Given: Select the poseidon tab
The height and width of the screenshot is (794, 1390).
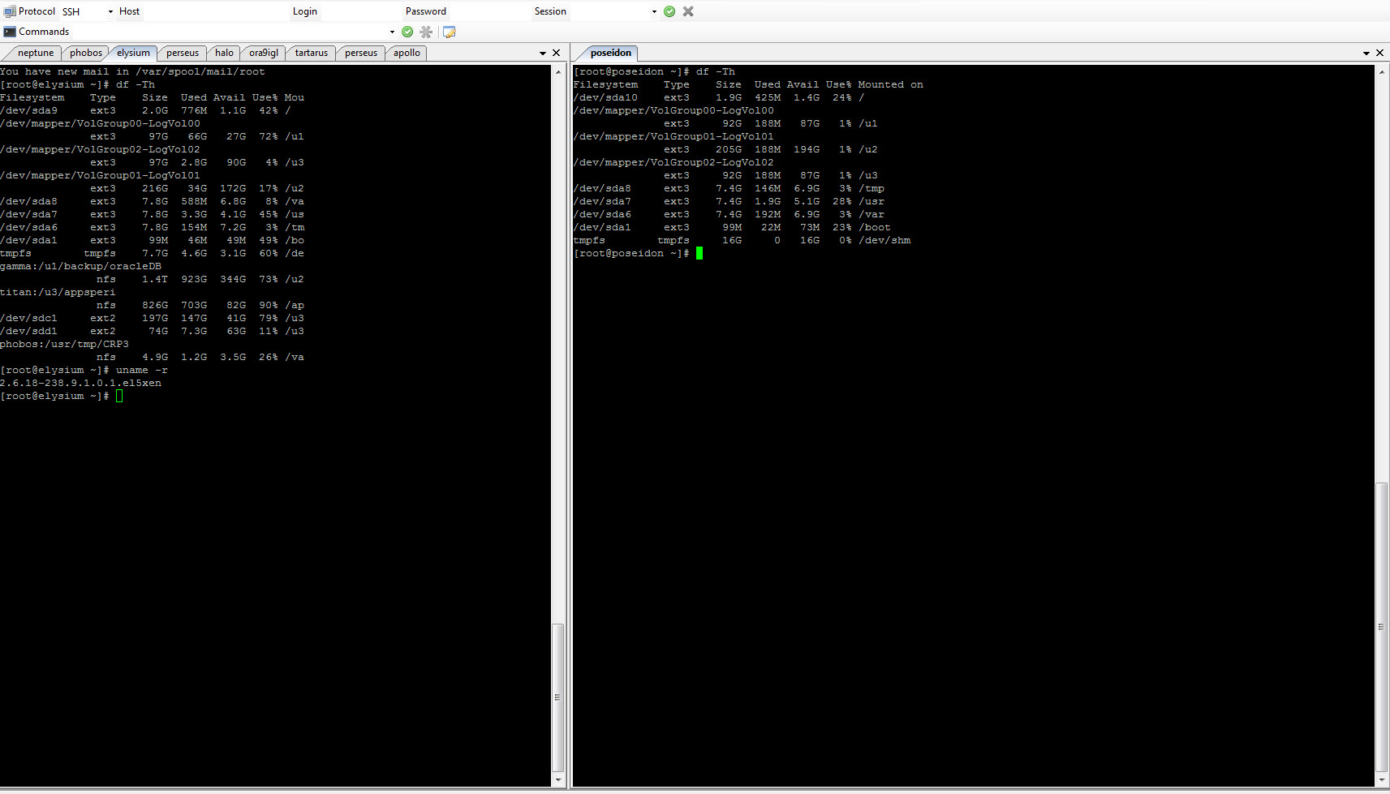Looking at the screenshot, I should point(609,53).
